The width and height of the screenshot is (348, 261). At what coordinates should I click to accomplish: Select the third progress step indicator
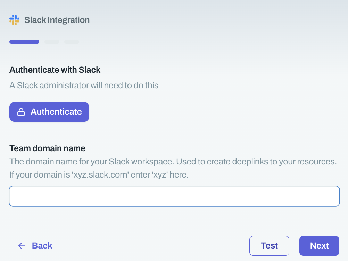72,42
